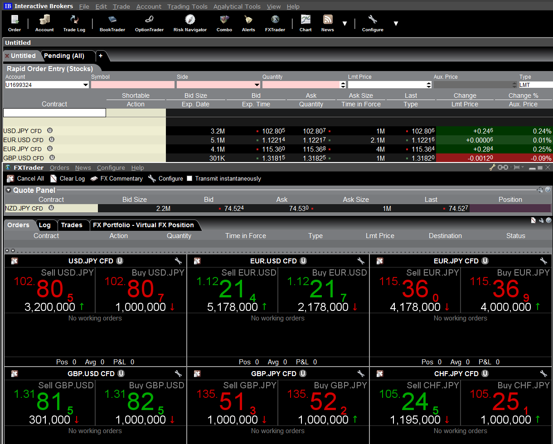
Task: Open the Account window icon
Action: pos(44,23)
